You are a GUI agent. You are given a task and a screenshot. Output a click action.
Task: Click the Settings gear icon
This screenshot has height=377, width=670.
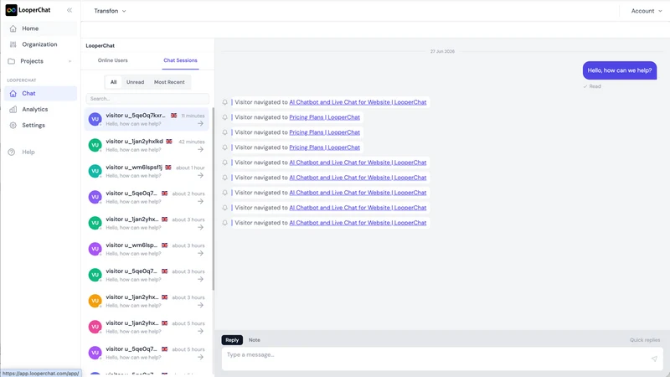13,125
